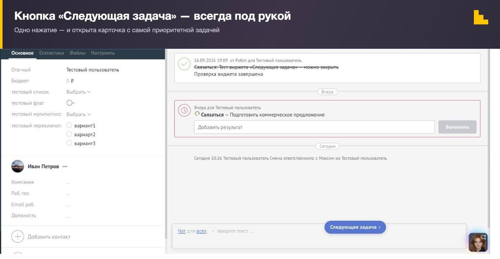Click the Сегодня date separator label

327,146
